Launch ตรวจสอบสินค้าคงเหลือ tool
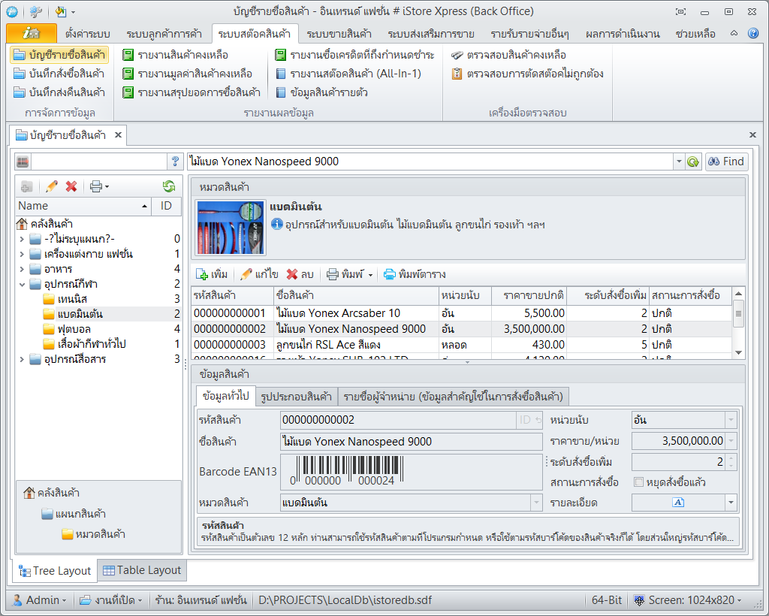 (508, 55)
